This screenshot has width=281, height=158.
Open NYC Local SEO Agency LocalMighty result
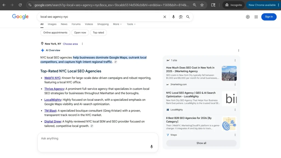[191, 95]
